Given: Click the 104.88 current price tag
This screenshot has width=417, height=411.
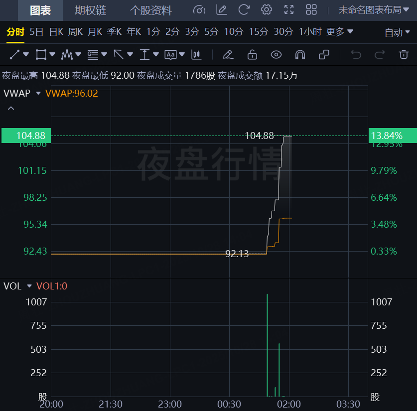Looking at the screenshot, I should 26,136.
